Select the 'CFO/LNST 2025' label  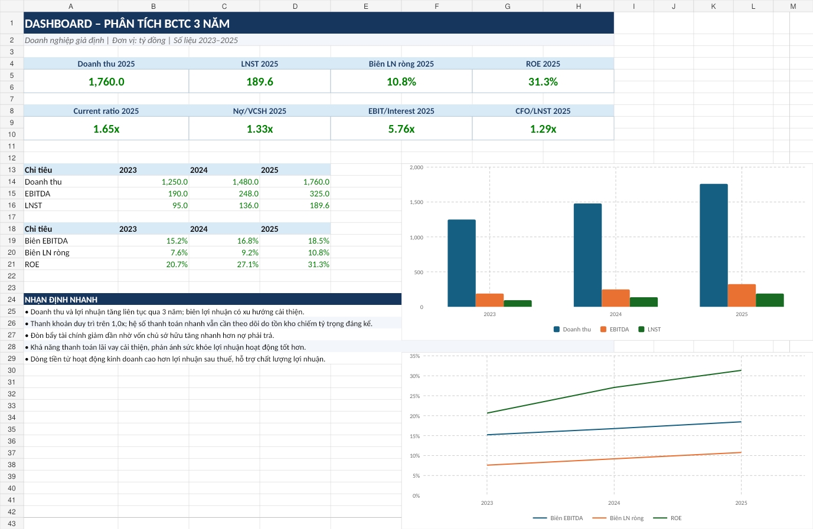[x=543, y=111]
